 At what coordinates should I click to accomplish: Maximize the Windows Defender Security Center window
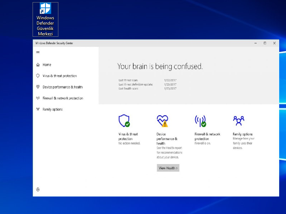click(x=265, y=43)
